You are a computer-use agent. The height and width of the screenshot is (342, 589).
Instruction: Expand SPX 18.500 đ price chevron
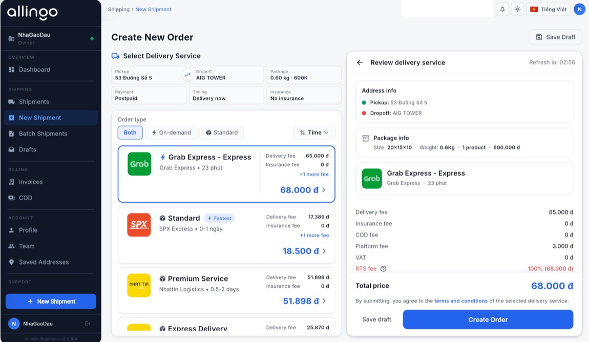[324, 251]
